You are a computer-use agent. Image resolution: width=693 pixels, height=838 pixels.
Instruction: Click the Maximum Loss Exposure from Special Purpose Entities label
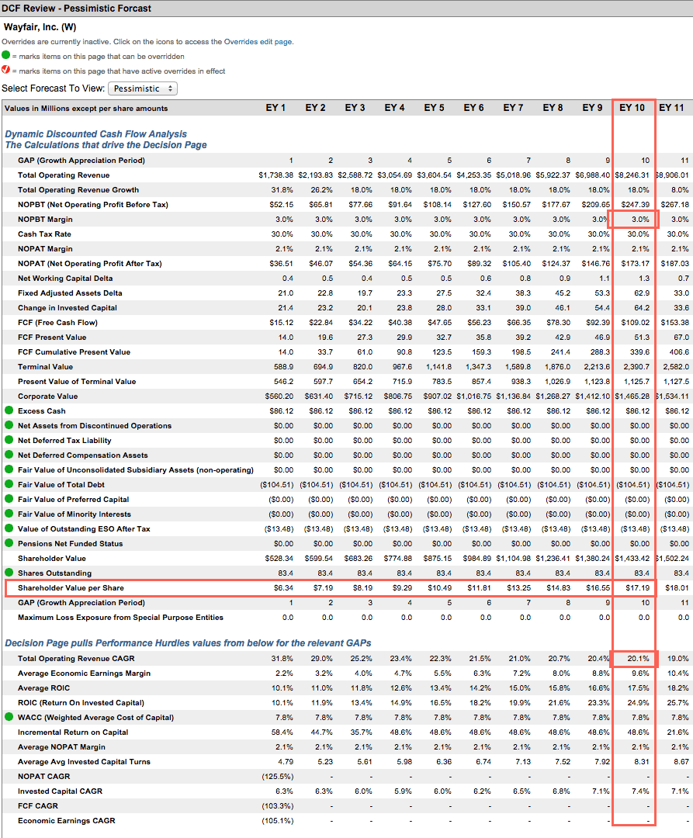pyautogui.click(x=121, y=618)
